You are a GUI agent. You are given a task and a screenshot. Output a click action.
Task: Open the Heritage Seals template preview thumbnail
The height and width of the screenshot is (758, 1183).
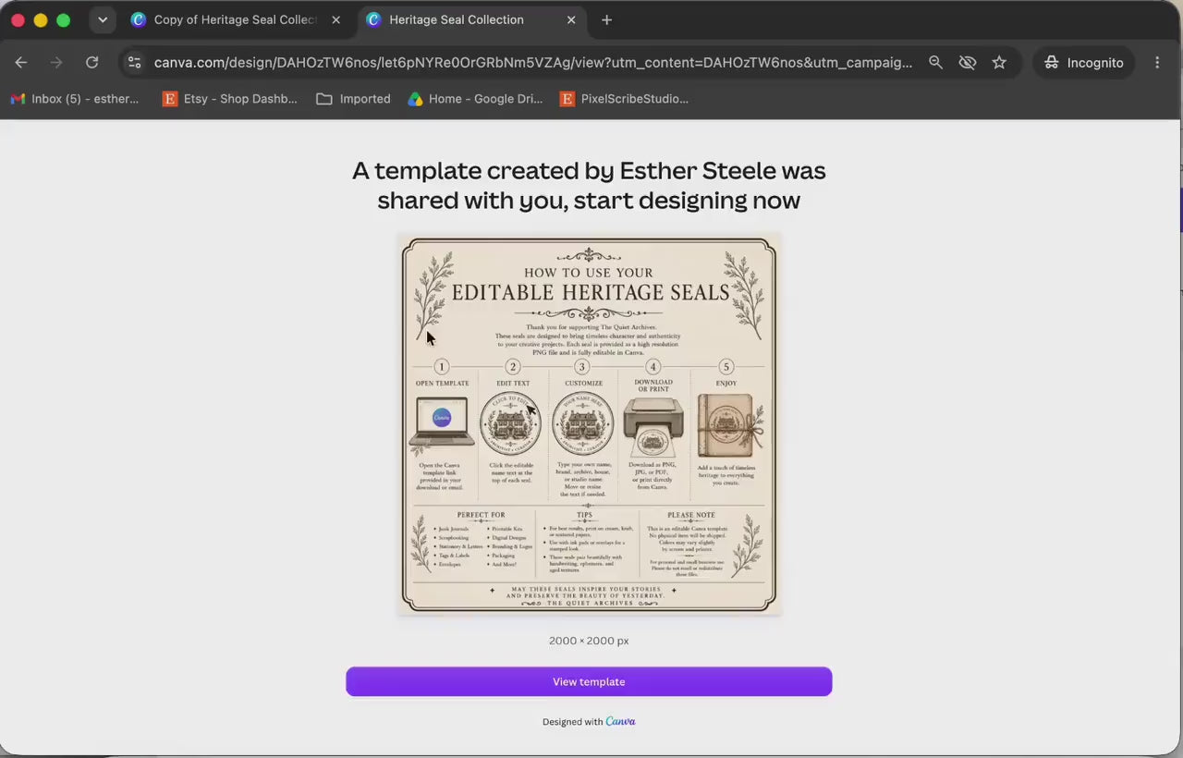tap(590, 424)
